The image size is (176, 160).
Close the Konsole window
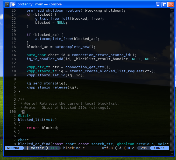pos(171,5)
